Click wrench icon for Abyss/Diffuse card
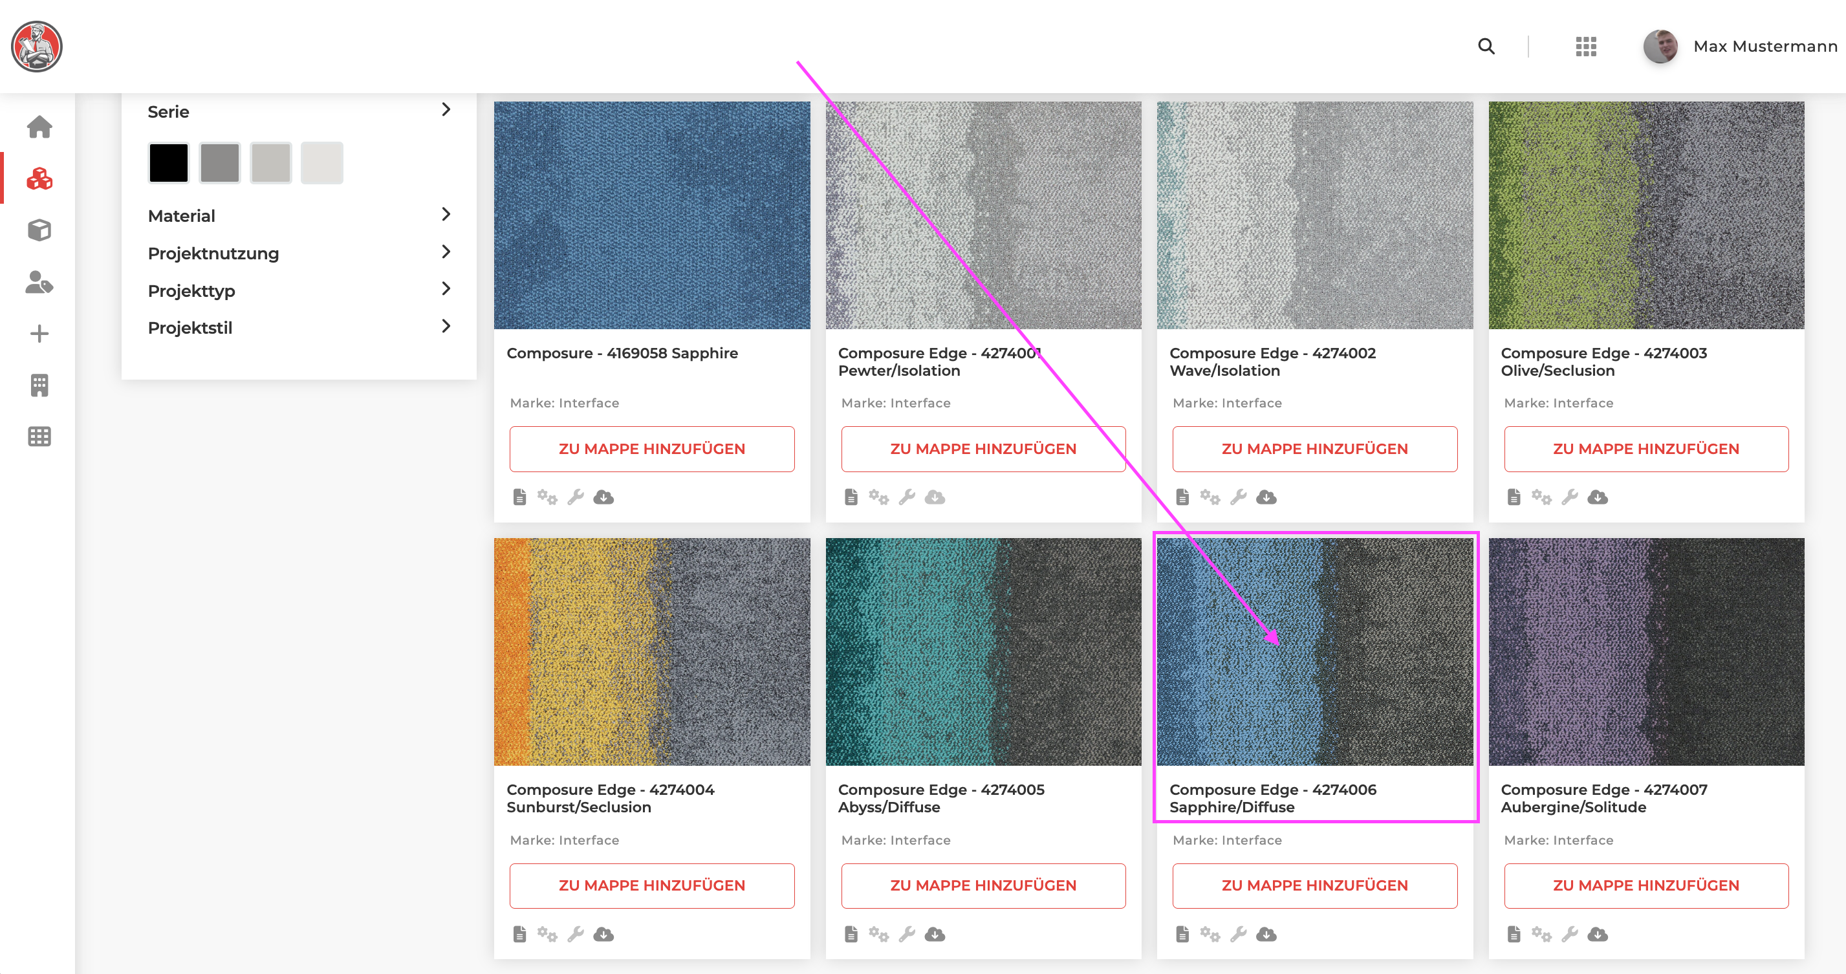 coord(907,934)
